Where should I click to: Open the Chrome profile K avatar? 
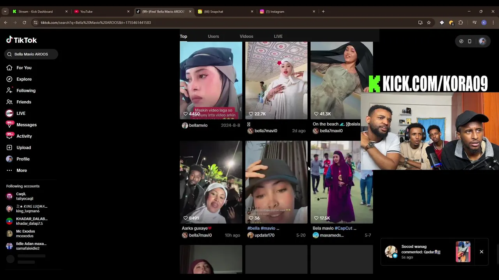pyautogui.click(x=484, y=23)
